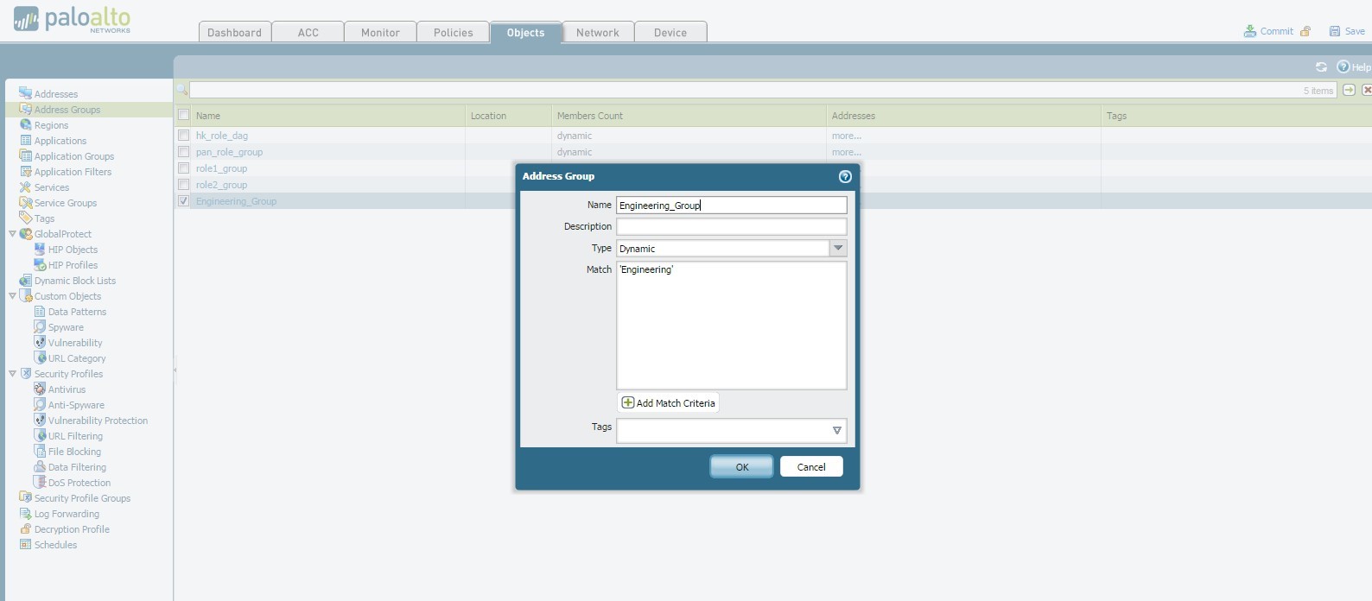This screenshot has height=601, width=1372.
Task: Open the Help icon in the header bar
Action: pos(1343,66)
